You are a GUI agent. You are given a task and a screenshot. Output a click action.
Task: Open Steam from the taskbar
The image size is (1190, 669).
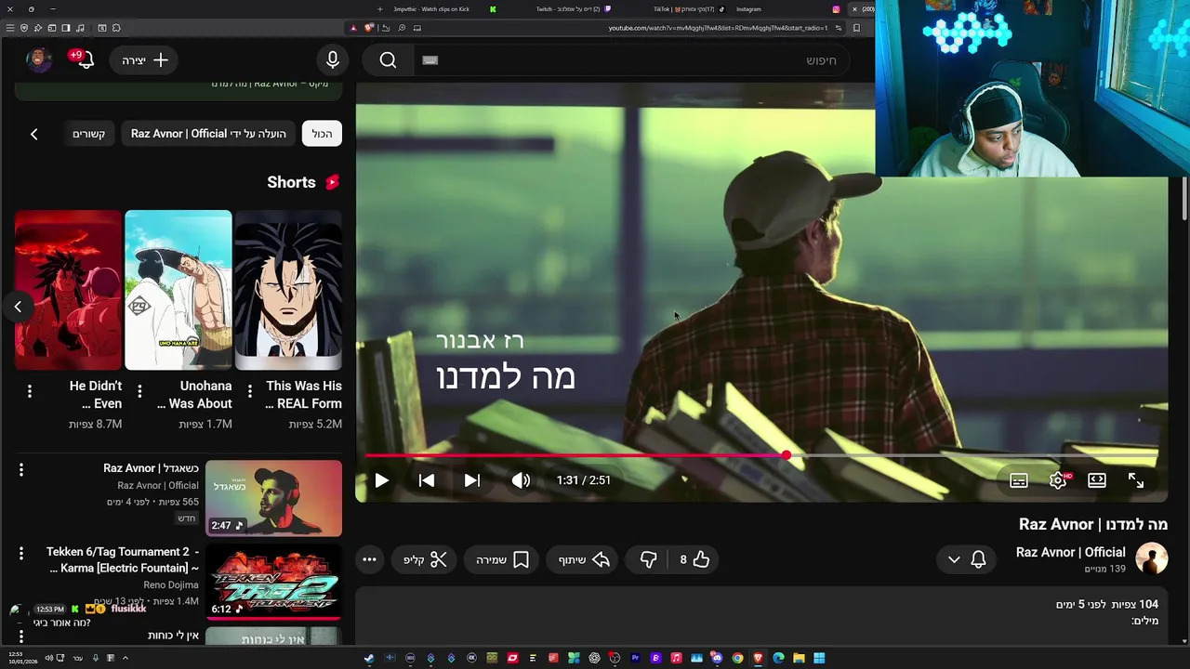[369, 658]
